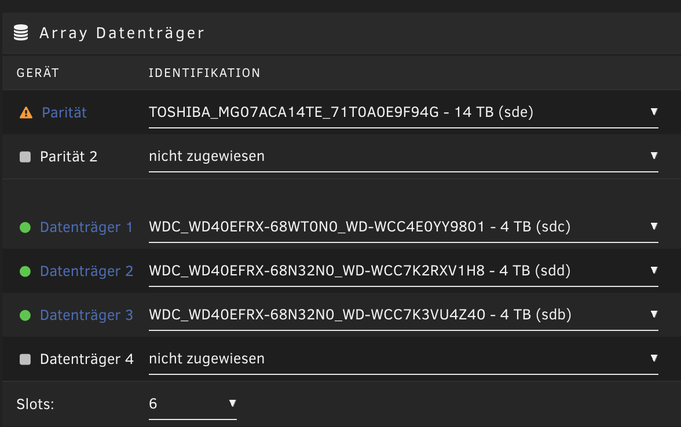Screen dimensions: 681x427
Task: Click green status dot for Datenträger 3
Action: click(x=25, y=315)
